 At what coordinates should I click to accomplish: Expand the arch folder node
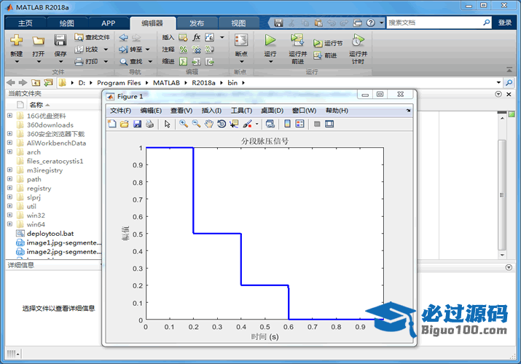click(9, 151)
